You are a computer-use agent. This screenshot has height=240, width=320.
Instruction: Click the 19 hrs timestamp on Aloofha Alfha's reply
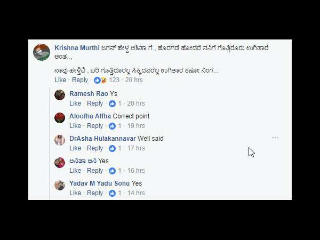(x=136, y=126)
